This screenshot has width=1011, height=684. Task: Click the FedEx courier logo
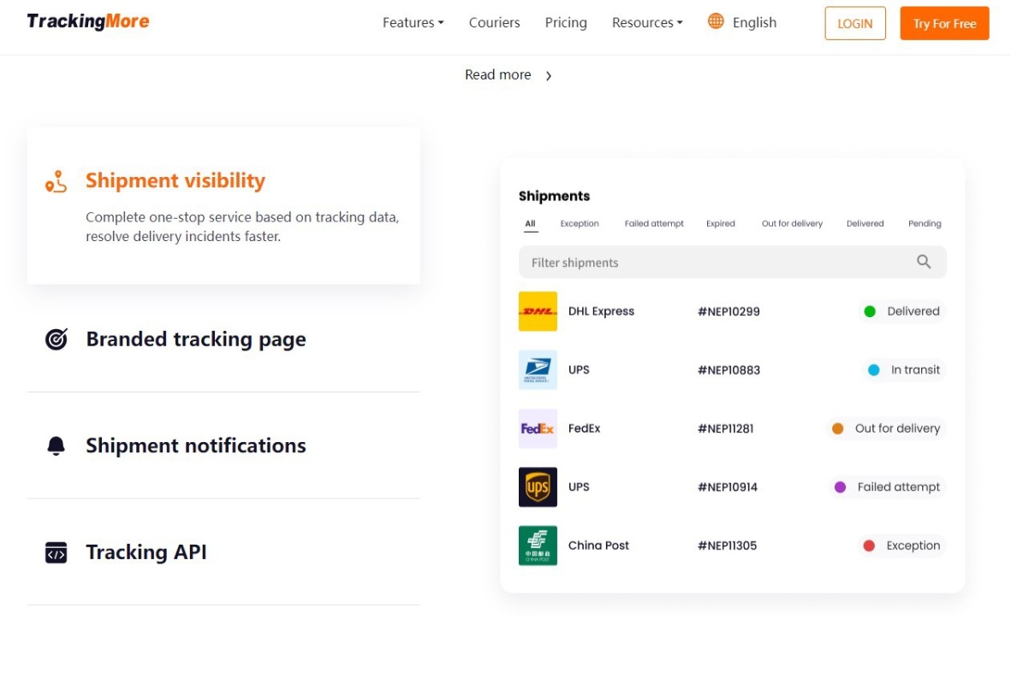click(x=538, y=428)
